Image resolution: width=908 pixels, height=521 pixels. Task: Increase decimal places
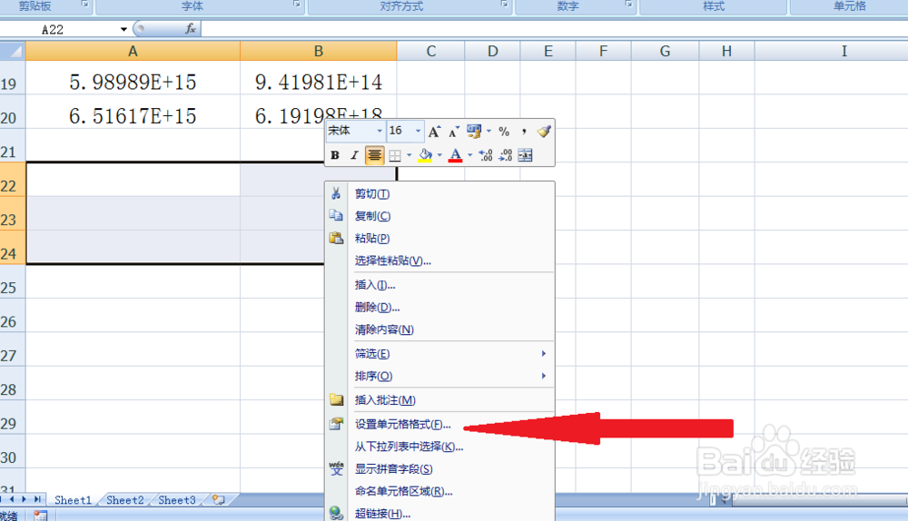tap(486, 155)
